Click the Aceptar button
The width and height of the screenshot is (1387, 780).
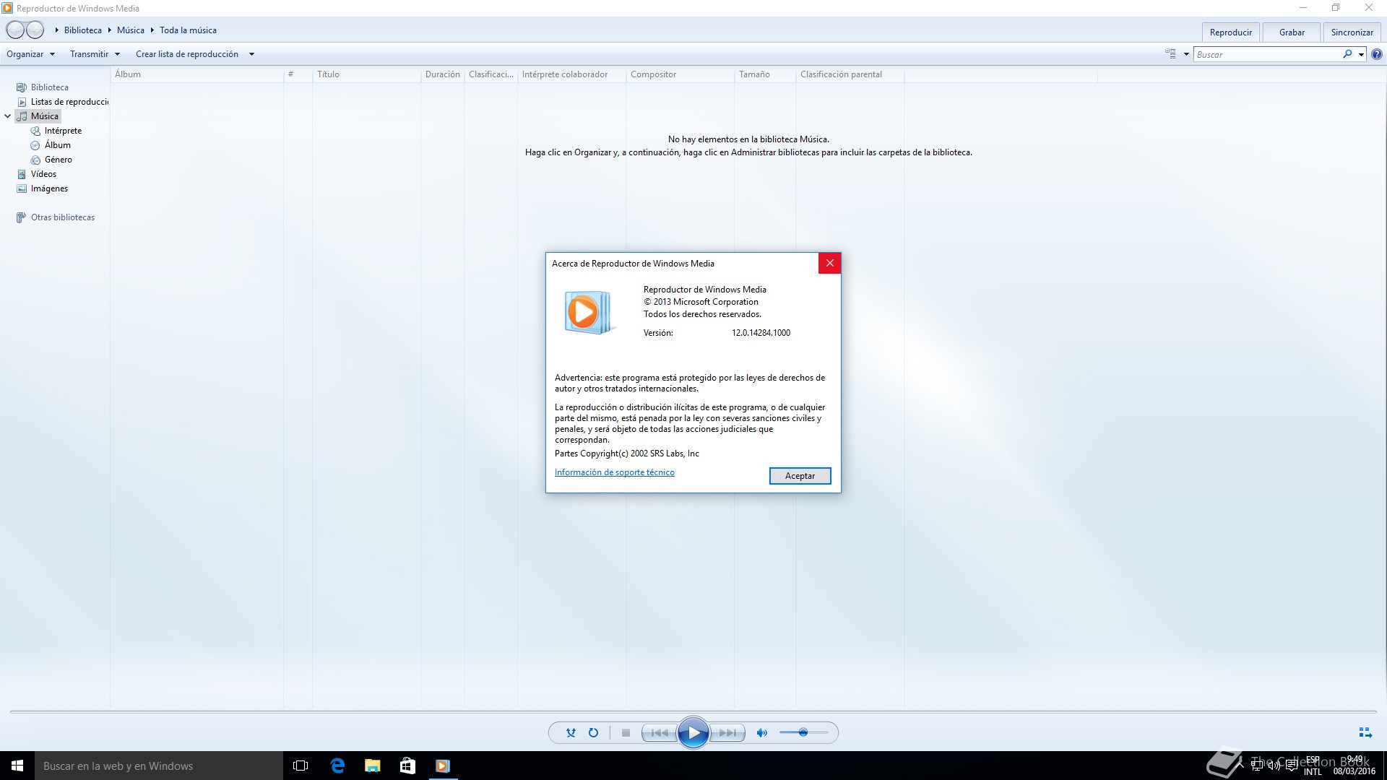pos(800,476)
